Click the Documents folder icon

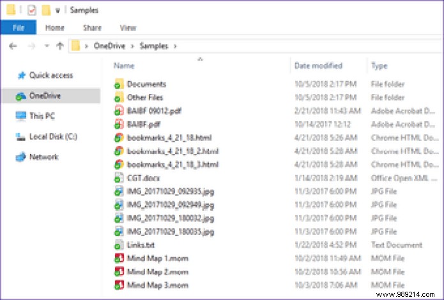(119, 84)
